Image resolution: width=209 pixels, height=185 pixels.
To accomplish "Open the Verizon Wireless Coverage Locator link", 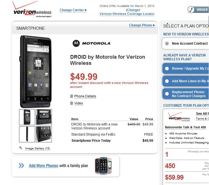I will click(127, 14).
